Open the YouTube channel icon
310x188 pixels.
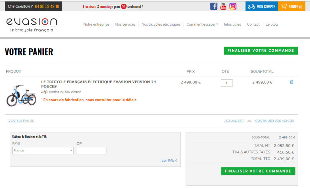click(223, 6)
